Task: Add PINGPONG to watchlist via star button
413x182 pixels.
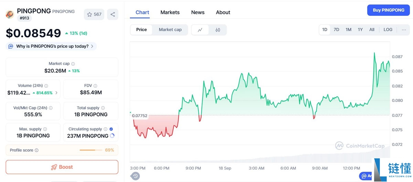Action: pos(94,14)
